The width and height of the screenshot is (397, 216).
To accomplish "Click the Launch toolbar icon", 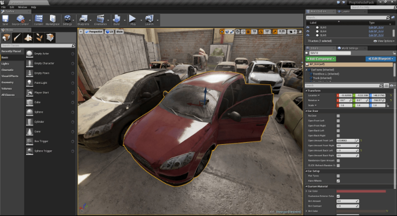I will tap(149, 19).
